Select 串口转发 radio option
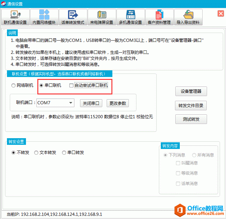 (x=64, y=152)
